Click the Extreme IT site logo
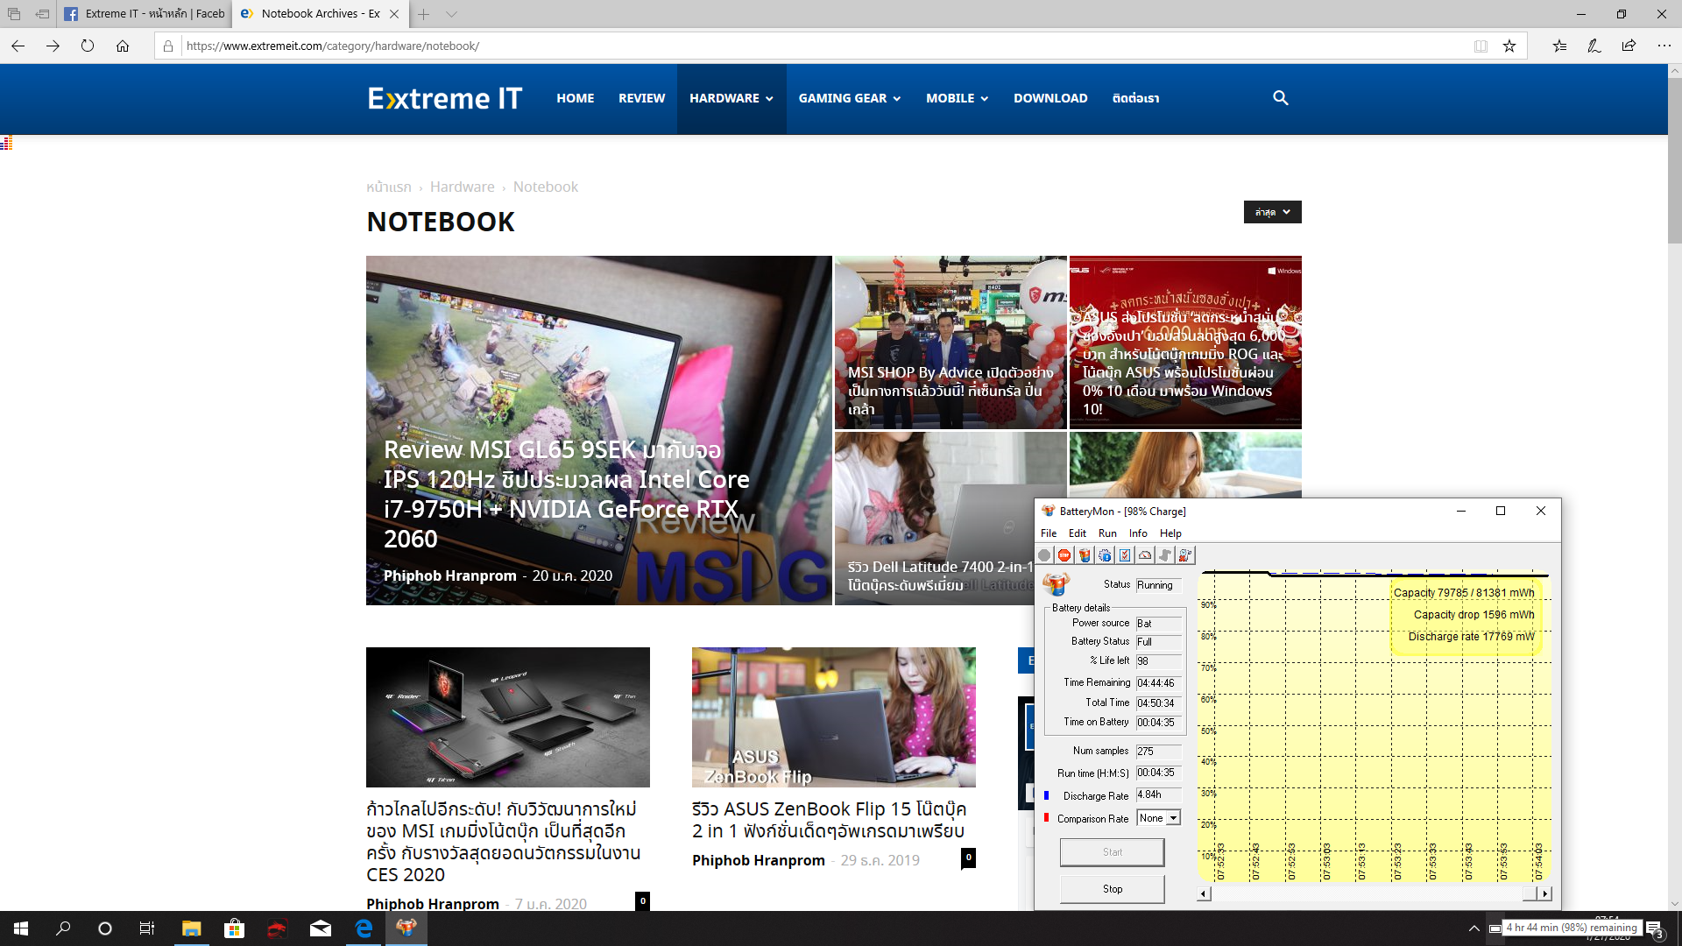 (445, 98)
